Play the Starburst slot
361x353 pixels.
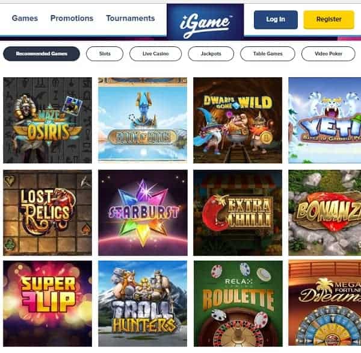(143, 213)
